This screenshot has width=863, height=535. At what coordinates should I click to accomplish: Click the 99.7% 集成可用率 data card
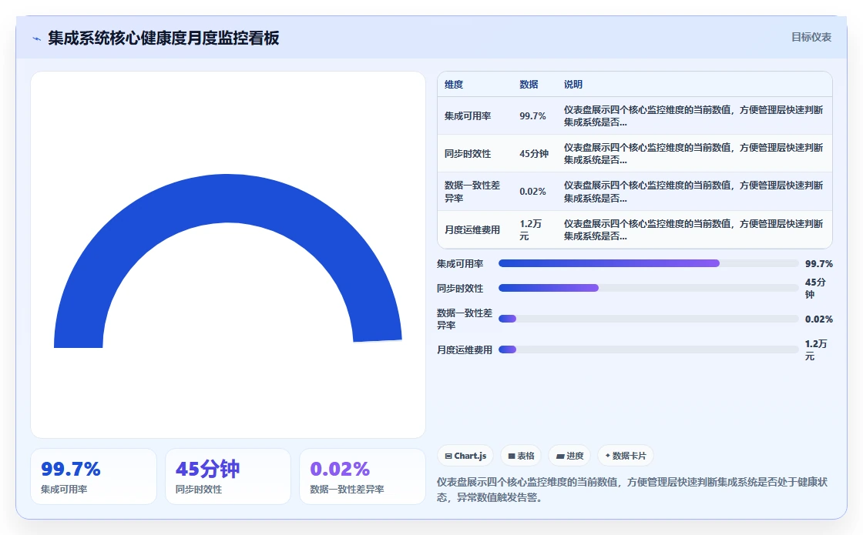[93, 476]
